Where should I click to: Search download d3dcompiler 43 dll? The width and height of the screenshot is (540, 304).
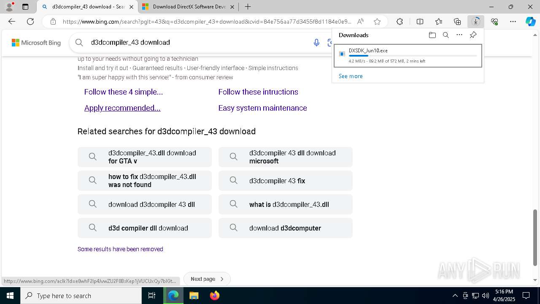coord(145,204)
